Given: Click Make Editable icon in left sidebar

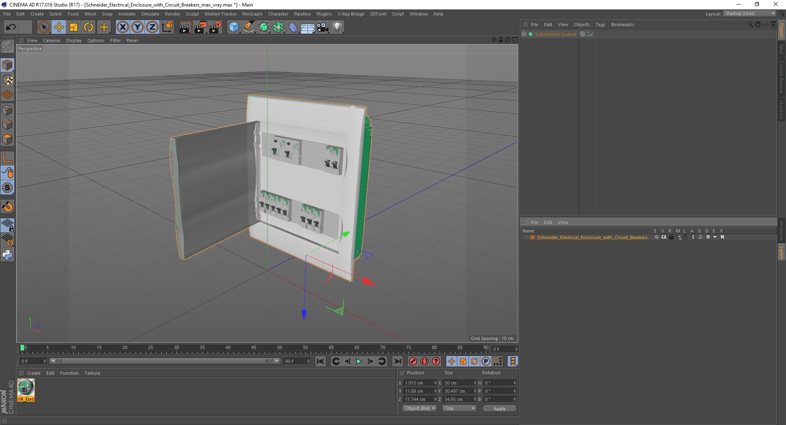Looking at the screenshot, I should [7, 46].
